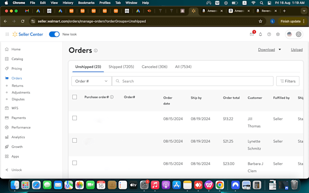Open the Profiles menu in menu bar
This screenshot has width=309, height=193.
coord(105,3)
